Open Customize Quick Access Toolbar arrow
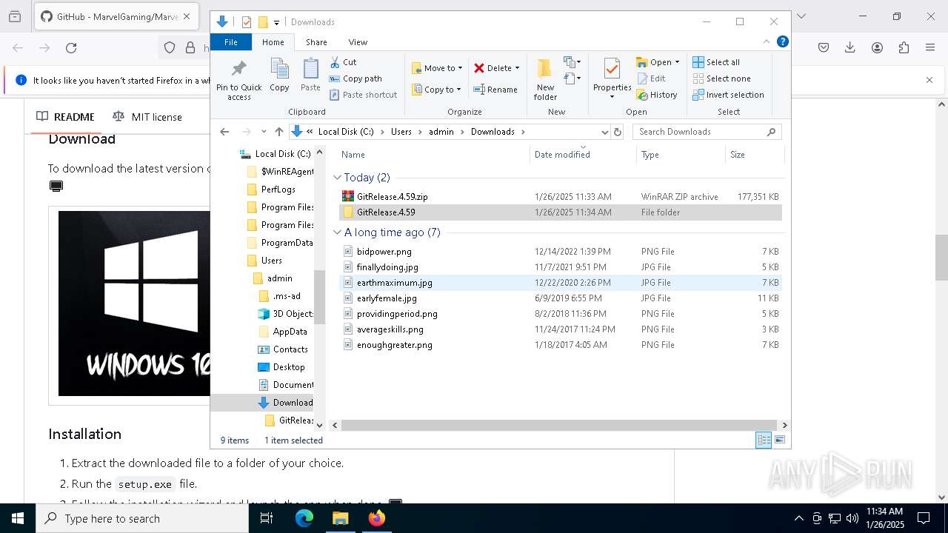948x533 pixels. [276, 22]
